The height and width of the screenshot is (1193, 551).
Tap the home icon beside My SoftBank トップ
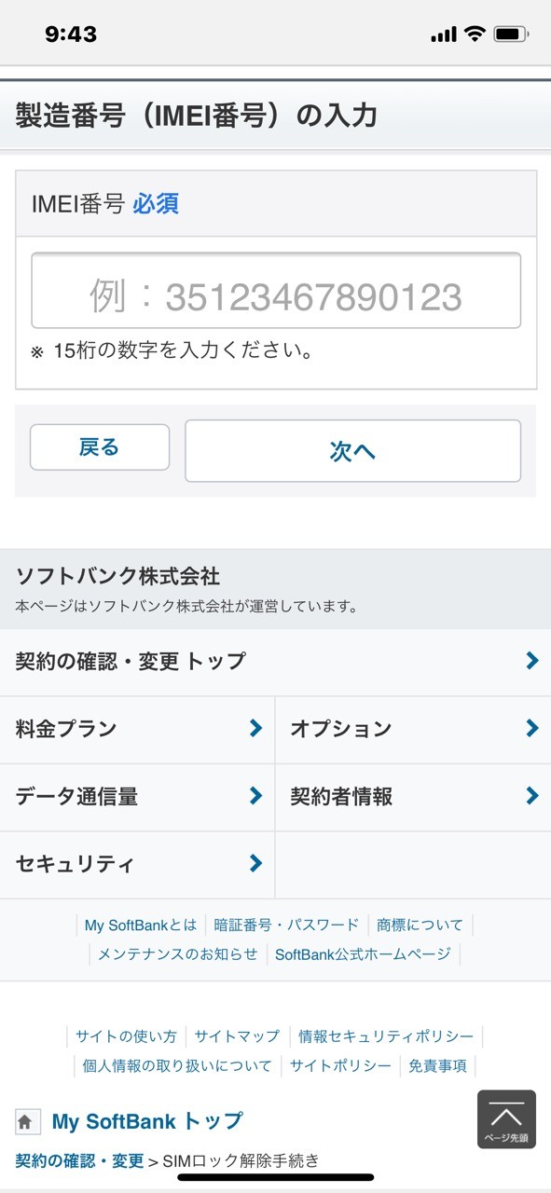tap(25, 1121)
